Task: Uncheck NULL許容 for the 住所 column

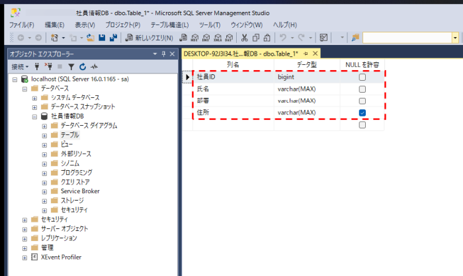Action: coord(362,113)
